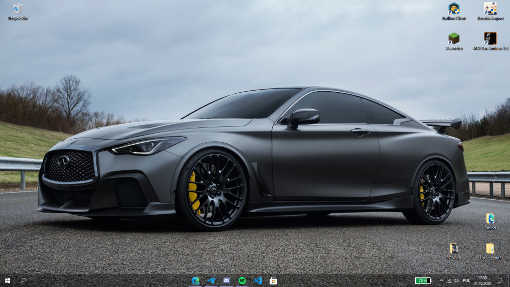
Task: Select the Recycle Bin desktop icon
Action: tap(18, 9)
